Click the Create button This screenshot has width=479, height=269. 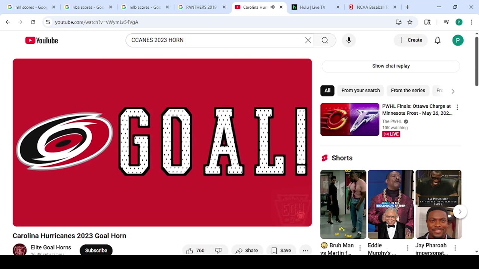(411, 40)
